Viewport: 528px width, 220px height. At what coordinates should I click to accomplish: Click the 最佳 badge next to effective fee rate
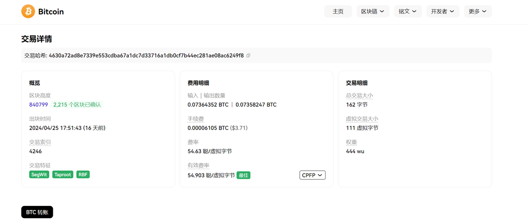pyautogui.click(x=244, y=175)
